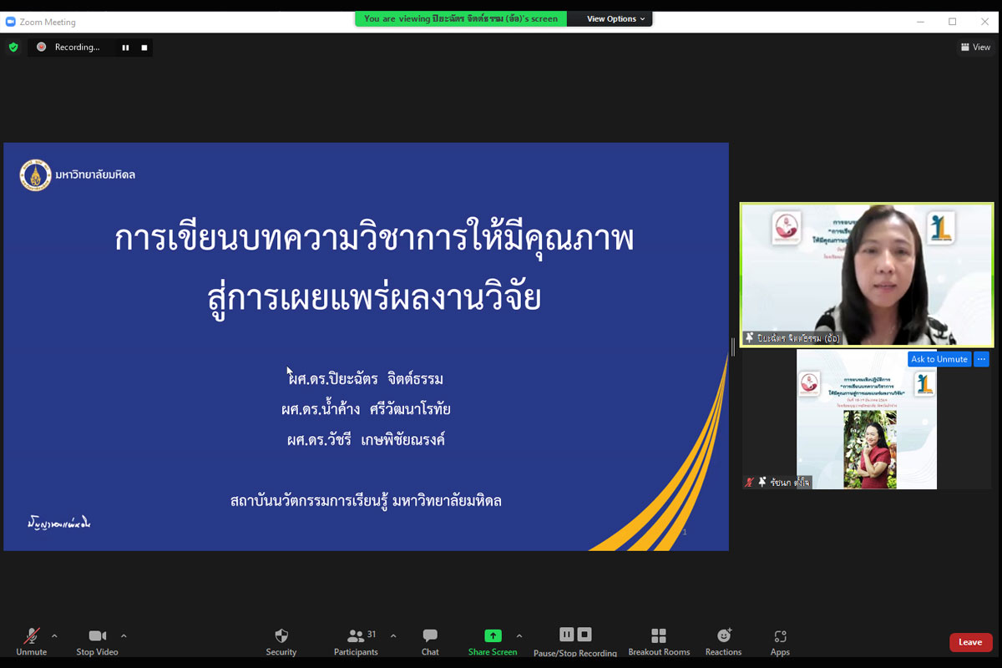1002x668 pixels.
Task: Toggle Stop Video camera
Action: (97, 636)
